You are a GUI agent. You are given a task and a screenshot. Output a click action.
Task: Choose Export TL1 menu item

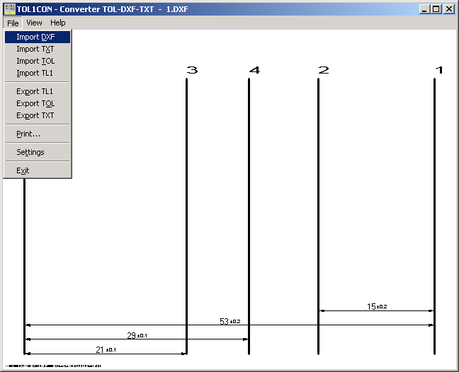point(35,91)
